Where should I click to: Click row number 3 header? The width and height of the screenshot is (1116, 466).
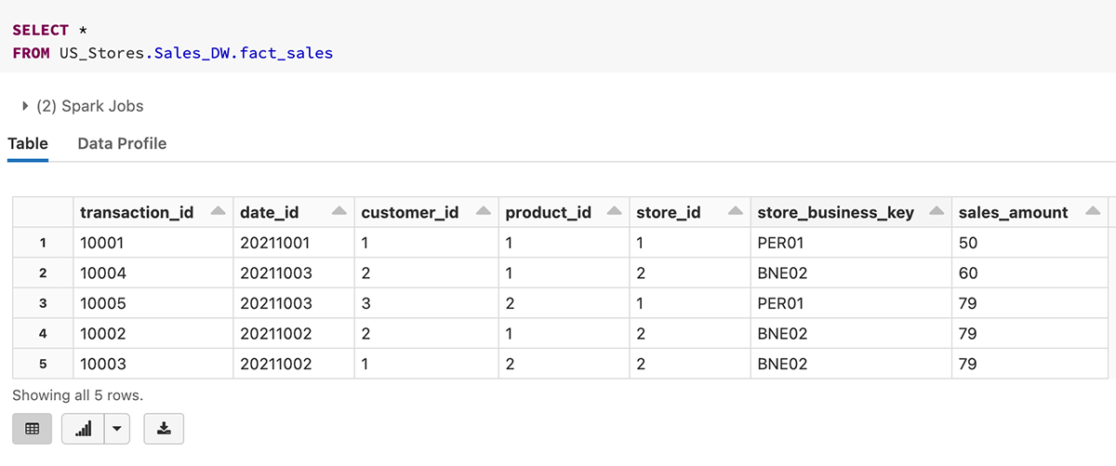(x=43, y=303)
